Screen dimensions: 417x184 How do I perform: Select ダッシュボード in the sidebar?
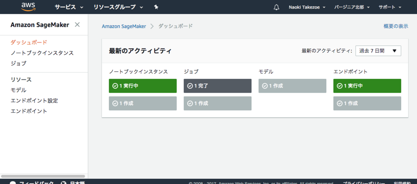click(x=29, y=42)
